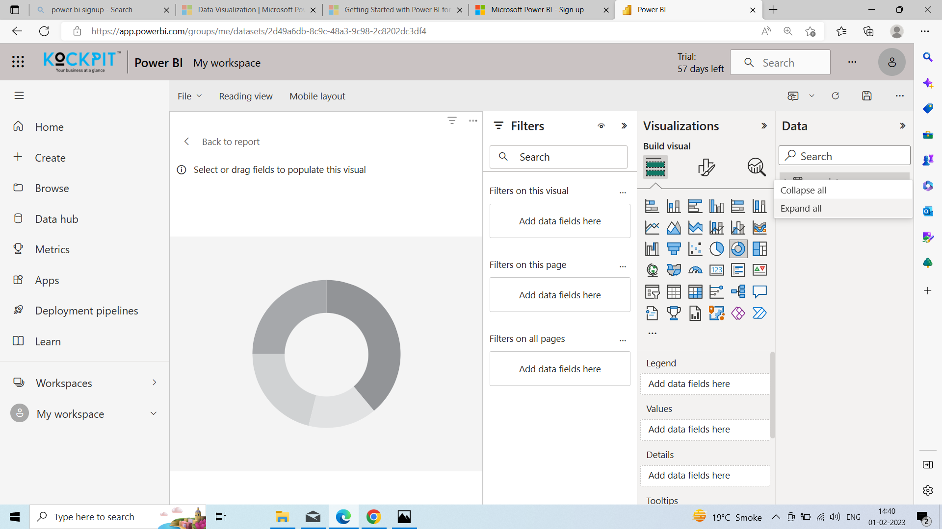Choose Collapse all in the Data menu
Viewport: 942px width, 529px height.
843,190
